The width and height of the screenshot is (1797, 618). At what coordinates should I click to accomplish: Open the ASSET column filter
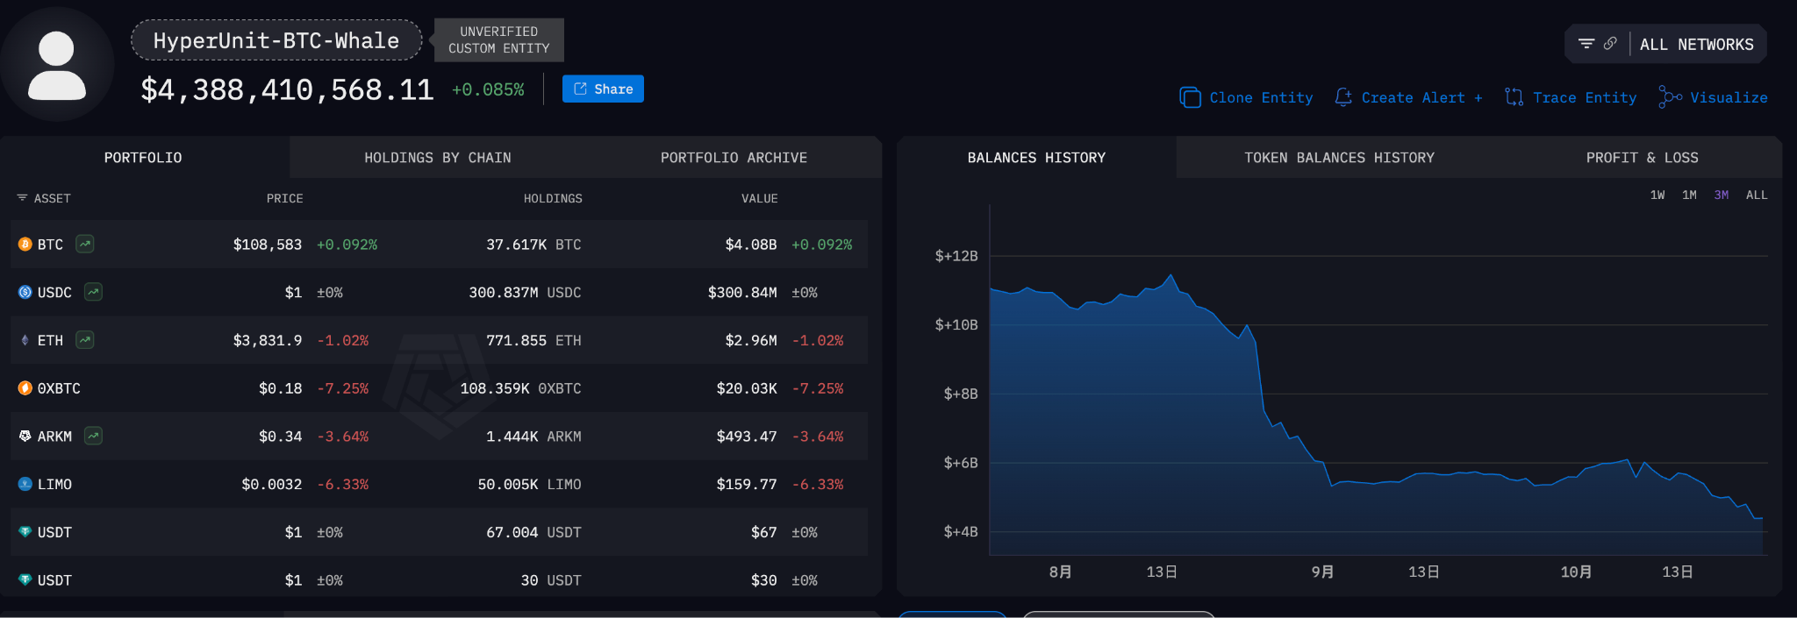[44, 198]
